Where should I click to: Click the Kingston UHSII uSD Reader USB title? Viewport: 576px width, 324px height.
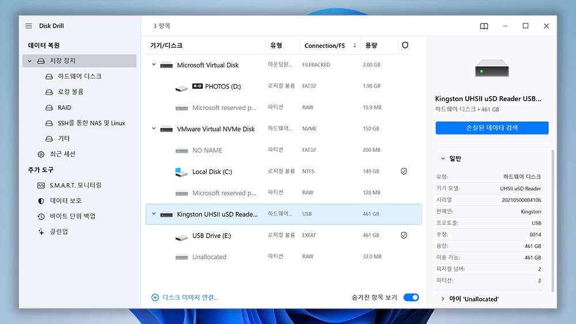(x=488, y=99)
